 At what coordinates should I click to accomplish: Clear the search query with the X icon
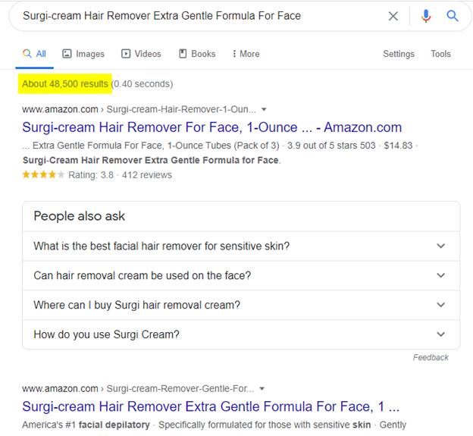tap(393, 16)
